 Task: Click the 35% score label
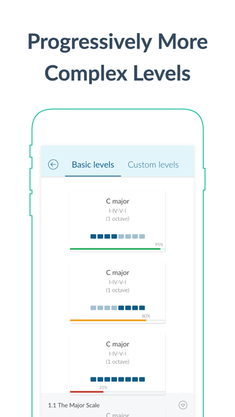tap(103, 388)
